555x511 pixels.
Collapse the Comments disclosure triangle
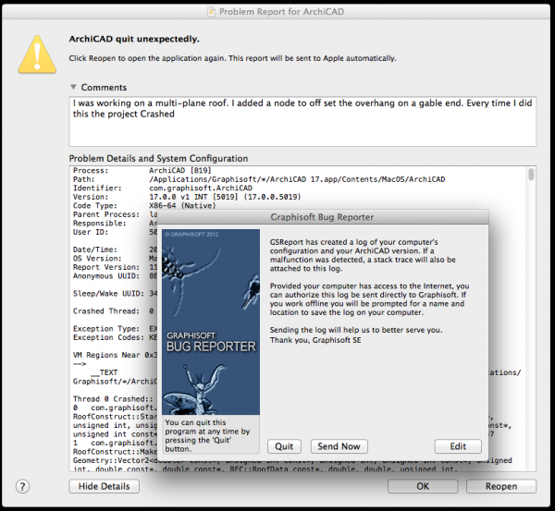(x=74, y=88)
